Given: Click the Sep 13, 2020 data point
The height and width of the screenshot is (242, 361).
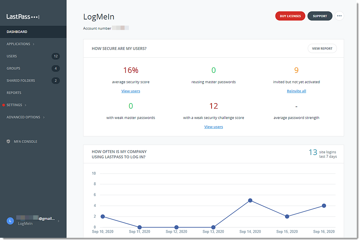Looking at the screenshot, I should point(213,227).
